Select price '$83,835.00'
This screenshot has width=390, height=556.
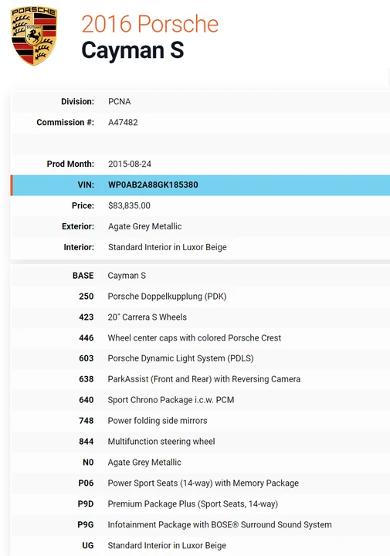coord(129,205)
